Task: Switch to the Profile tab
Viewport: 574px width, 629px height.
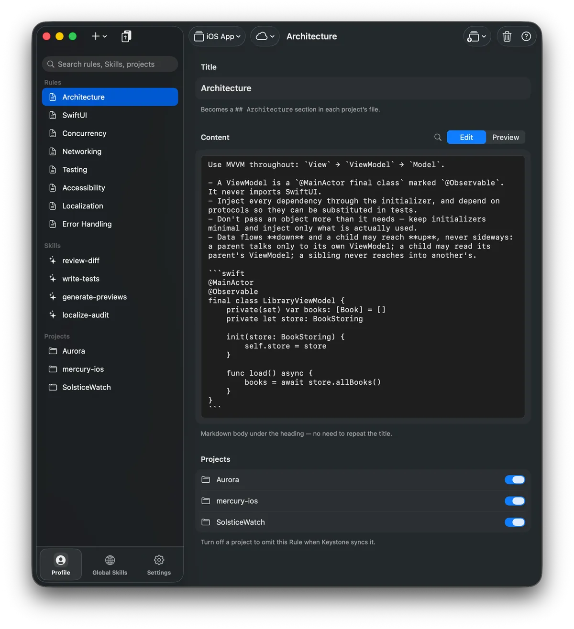Action: click(x=61, y=564)
